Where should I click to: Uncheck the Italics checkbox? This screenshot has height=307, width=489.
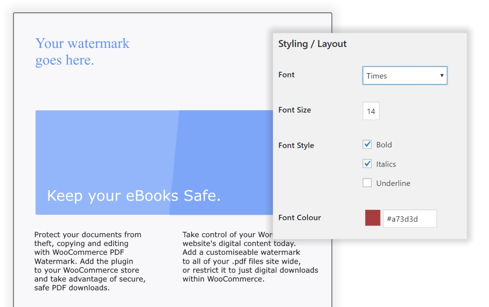367,164
